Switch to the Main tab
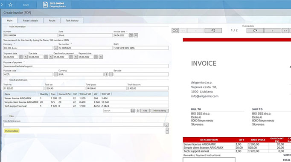The width and height of the screenshot is (291, 162). pos(10,20)
